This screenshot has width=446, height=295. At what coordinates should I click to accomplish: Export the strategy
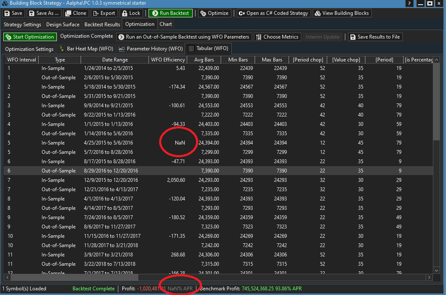coord(104,13)
